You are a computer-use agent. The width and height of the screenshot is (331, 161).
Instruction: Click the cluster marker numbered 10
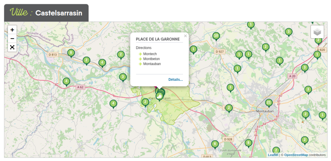(x=216, y=36)
